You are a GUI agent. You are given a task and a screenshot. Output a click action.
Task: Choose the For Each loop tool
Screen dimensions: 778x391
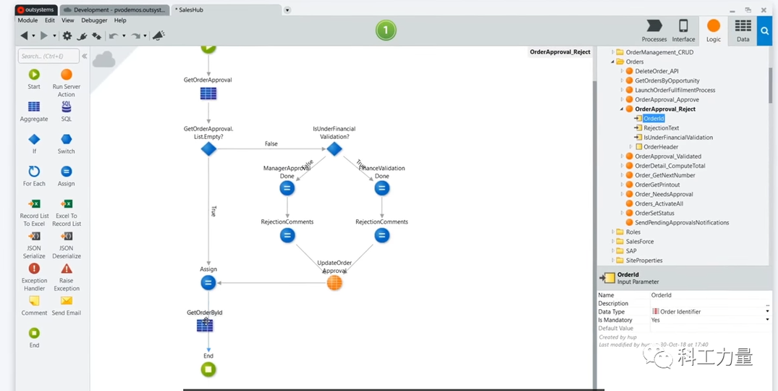(x=34, y=172)
